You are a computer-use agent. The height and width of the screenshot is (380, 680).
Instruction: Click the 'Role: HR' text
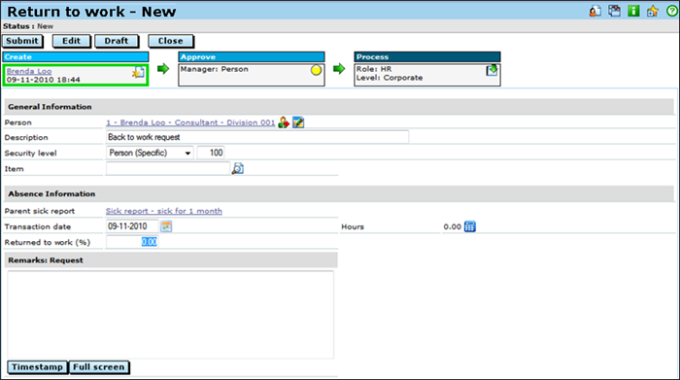coord(374,69)
